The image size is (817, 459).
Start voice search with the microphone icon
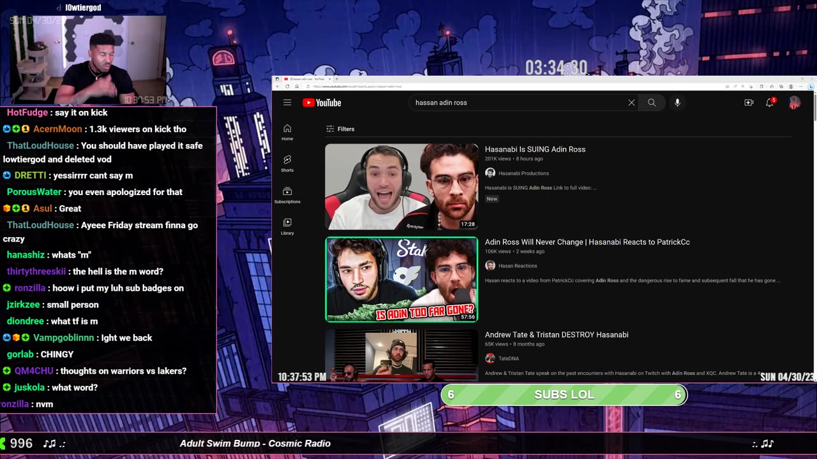(x=677, y=103)
